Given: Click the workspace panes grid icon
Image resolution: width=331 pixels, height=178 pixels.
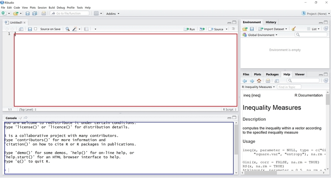Looking at the screenshot, I should click(x=96, y=13).
